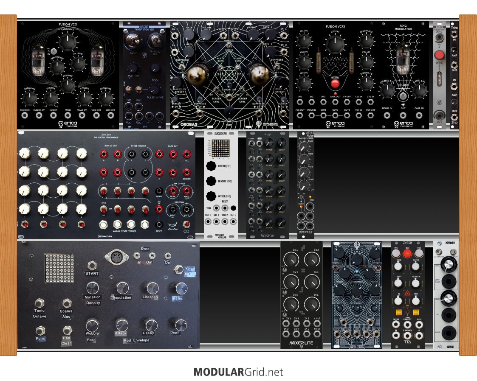The height and width of the screenshot is (381, 477).
Task: Click the Zoo Zoo Reset black jack
Action: [x=159, y=224]
